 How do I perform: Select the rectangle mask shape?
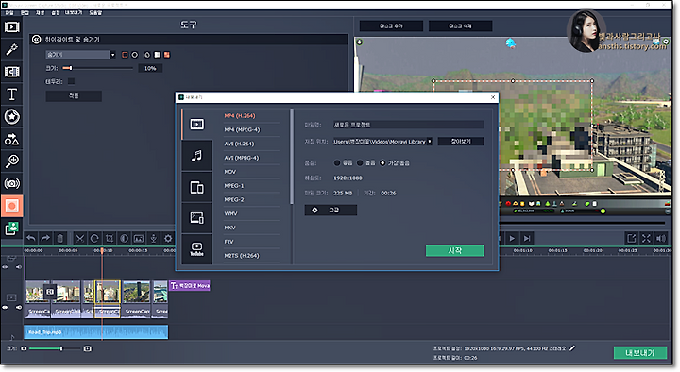coord(125,55)
